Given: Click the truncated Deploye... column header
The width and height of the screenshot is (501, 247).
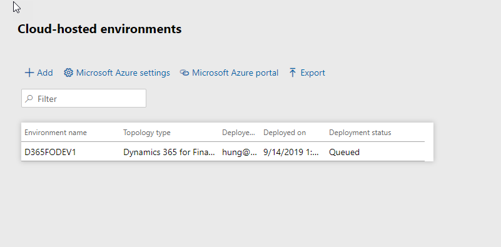Looking at the screenshot, I should 239,133.
